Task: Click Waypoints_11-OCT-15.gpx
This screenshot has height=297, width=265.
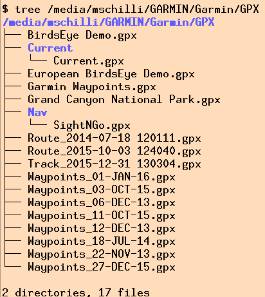Action: click(x=102, y=216)
